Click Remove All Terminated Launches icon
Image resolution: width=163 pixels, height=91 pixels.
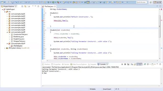[x=128, y=64]
